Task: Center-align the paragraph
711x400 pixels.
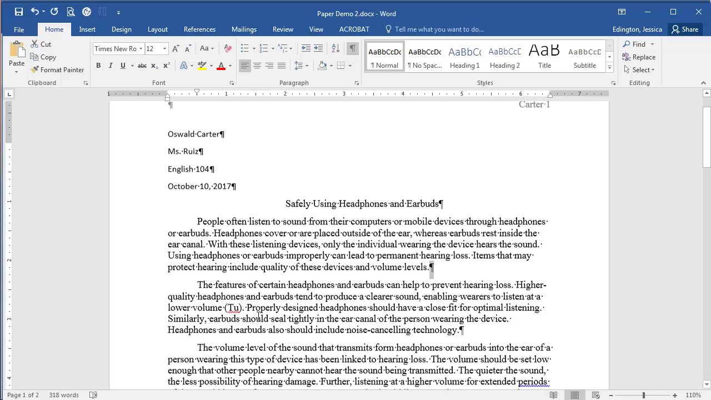Action: click(257, 66)
